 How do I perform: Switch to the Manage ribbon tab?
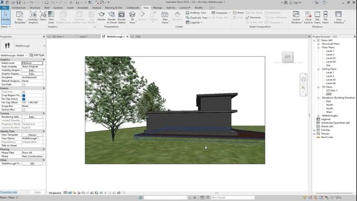(x=157, y=7)
